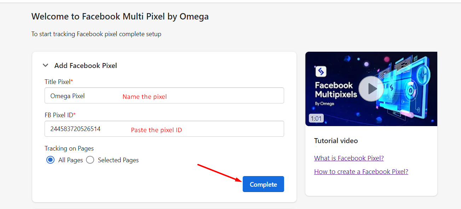
Task: Click the Facebook Multipixels video thumbnail image
Action: point(371,89)
